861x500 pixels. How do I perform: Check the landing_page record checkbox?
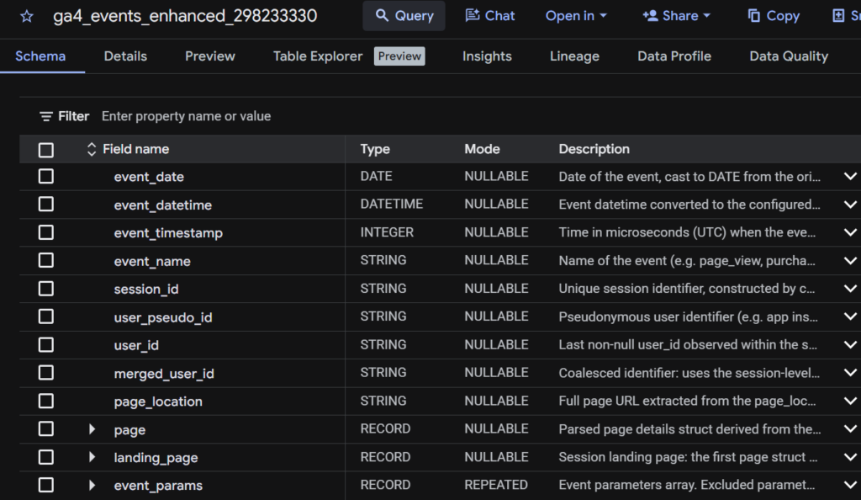tap(46, 457)
